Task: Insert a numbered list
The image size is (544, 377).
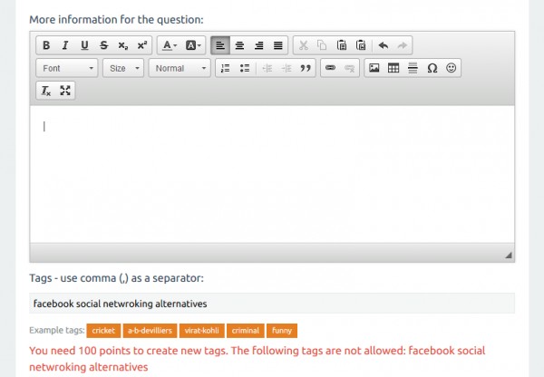Action: (226, 68)
